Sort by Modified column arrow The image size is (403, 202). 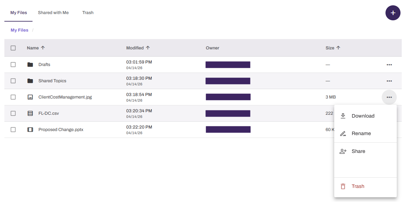click(x=148, y=48)
